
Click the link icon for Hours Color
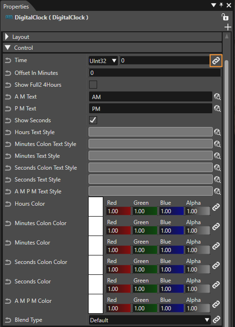pyautogui.click(x=216, y=207)
